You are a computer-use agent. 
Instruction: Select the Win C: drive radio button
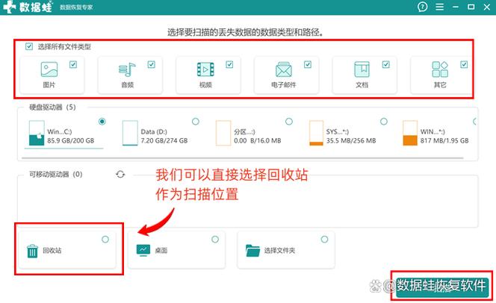[x=102, y=122]
